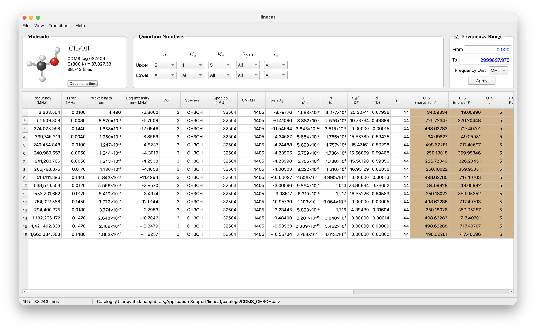Click energy cell 226.72347
This screenshot has width=536, height=330.
point(429,120)
